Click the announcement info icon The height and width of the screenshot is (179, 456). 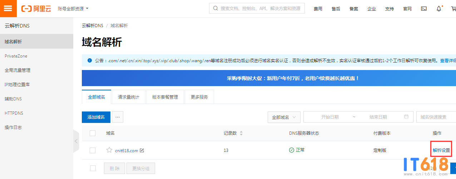[x=89, y=60]
